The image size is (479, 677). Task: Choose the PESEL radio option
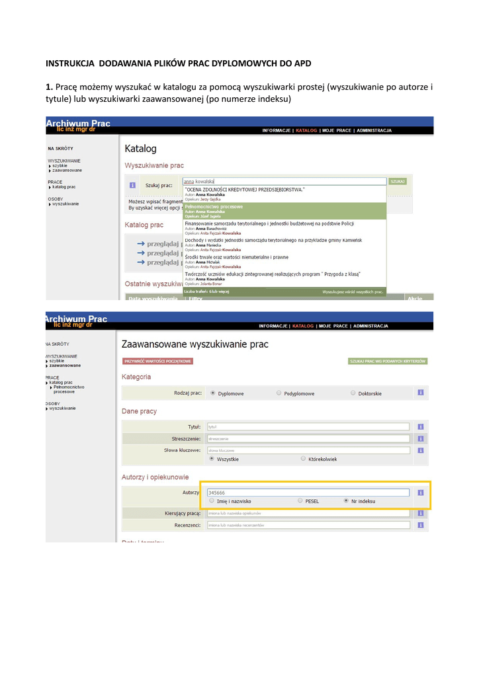(300, 501)
